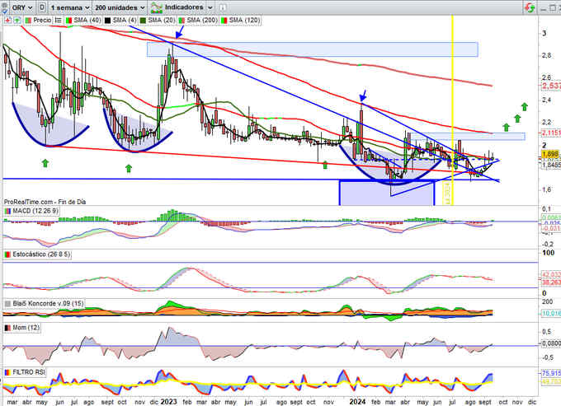Open SMA (20) indicator settings
This screenshot has height=406, width=561.
click(162, 21)
